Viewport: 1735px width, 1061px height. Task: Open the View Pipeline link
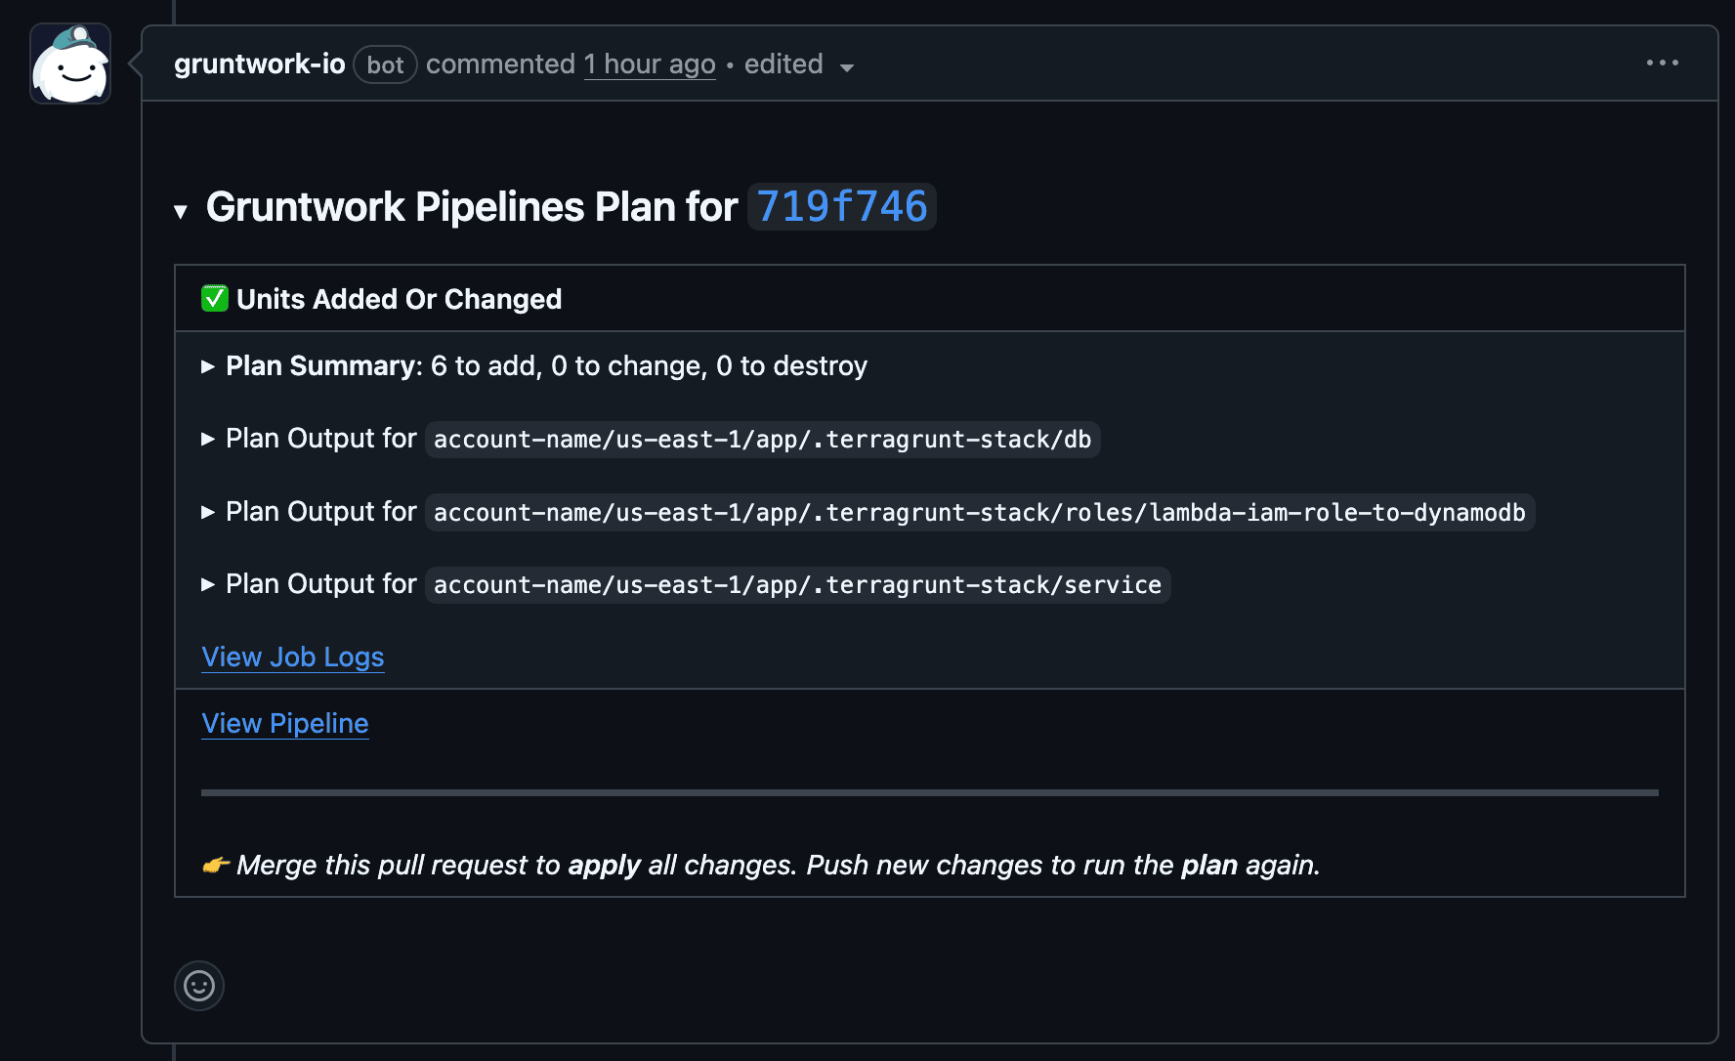point(285,724)
